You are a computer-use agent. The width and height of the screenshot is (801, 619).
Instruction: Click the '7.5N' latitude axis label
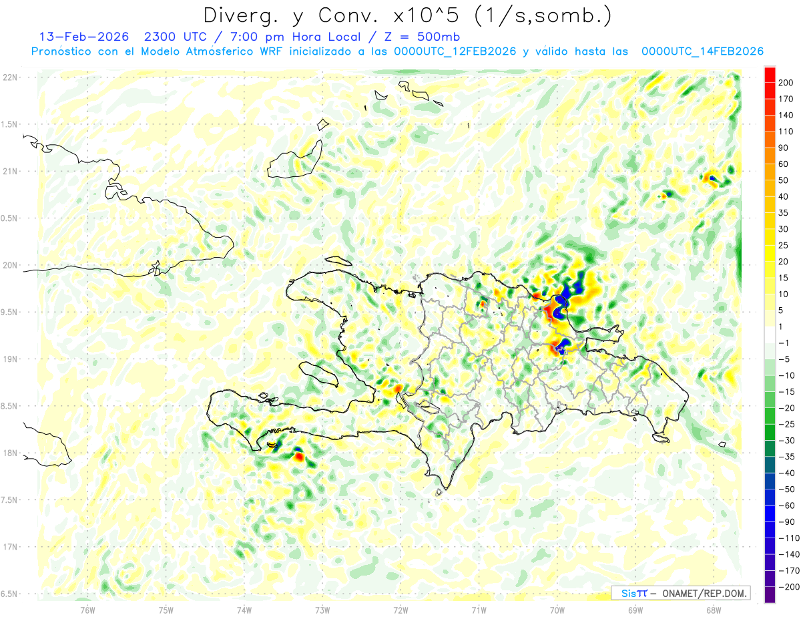coord(10,500)
